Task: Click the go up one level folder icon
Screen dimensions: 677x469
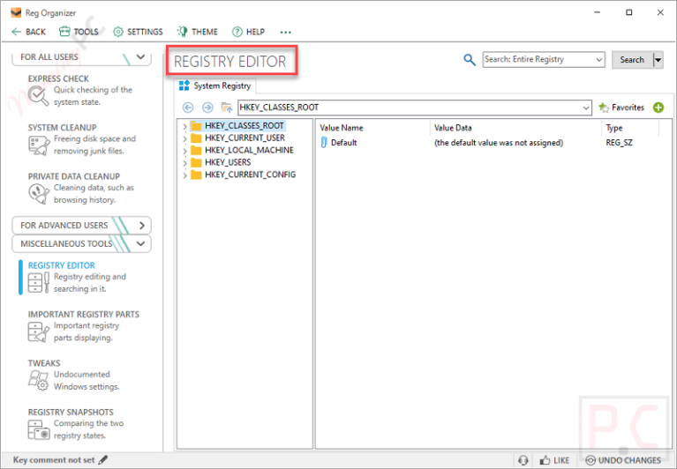Action: [227, 108]
